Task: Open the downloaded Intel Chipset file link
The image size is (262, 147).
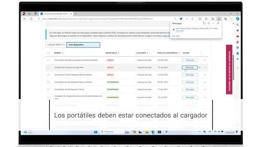Action: pos(180,31)
